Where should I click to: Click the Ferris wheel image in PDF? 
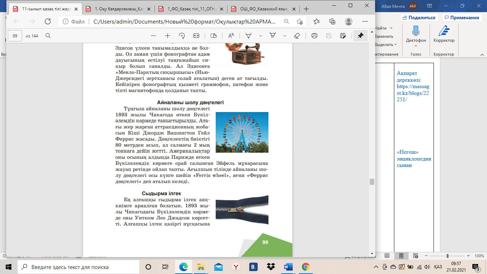(x=242, y=132)
